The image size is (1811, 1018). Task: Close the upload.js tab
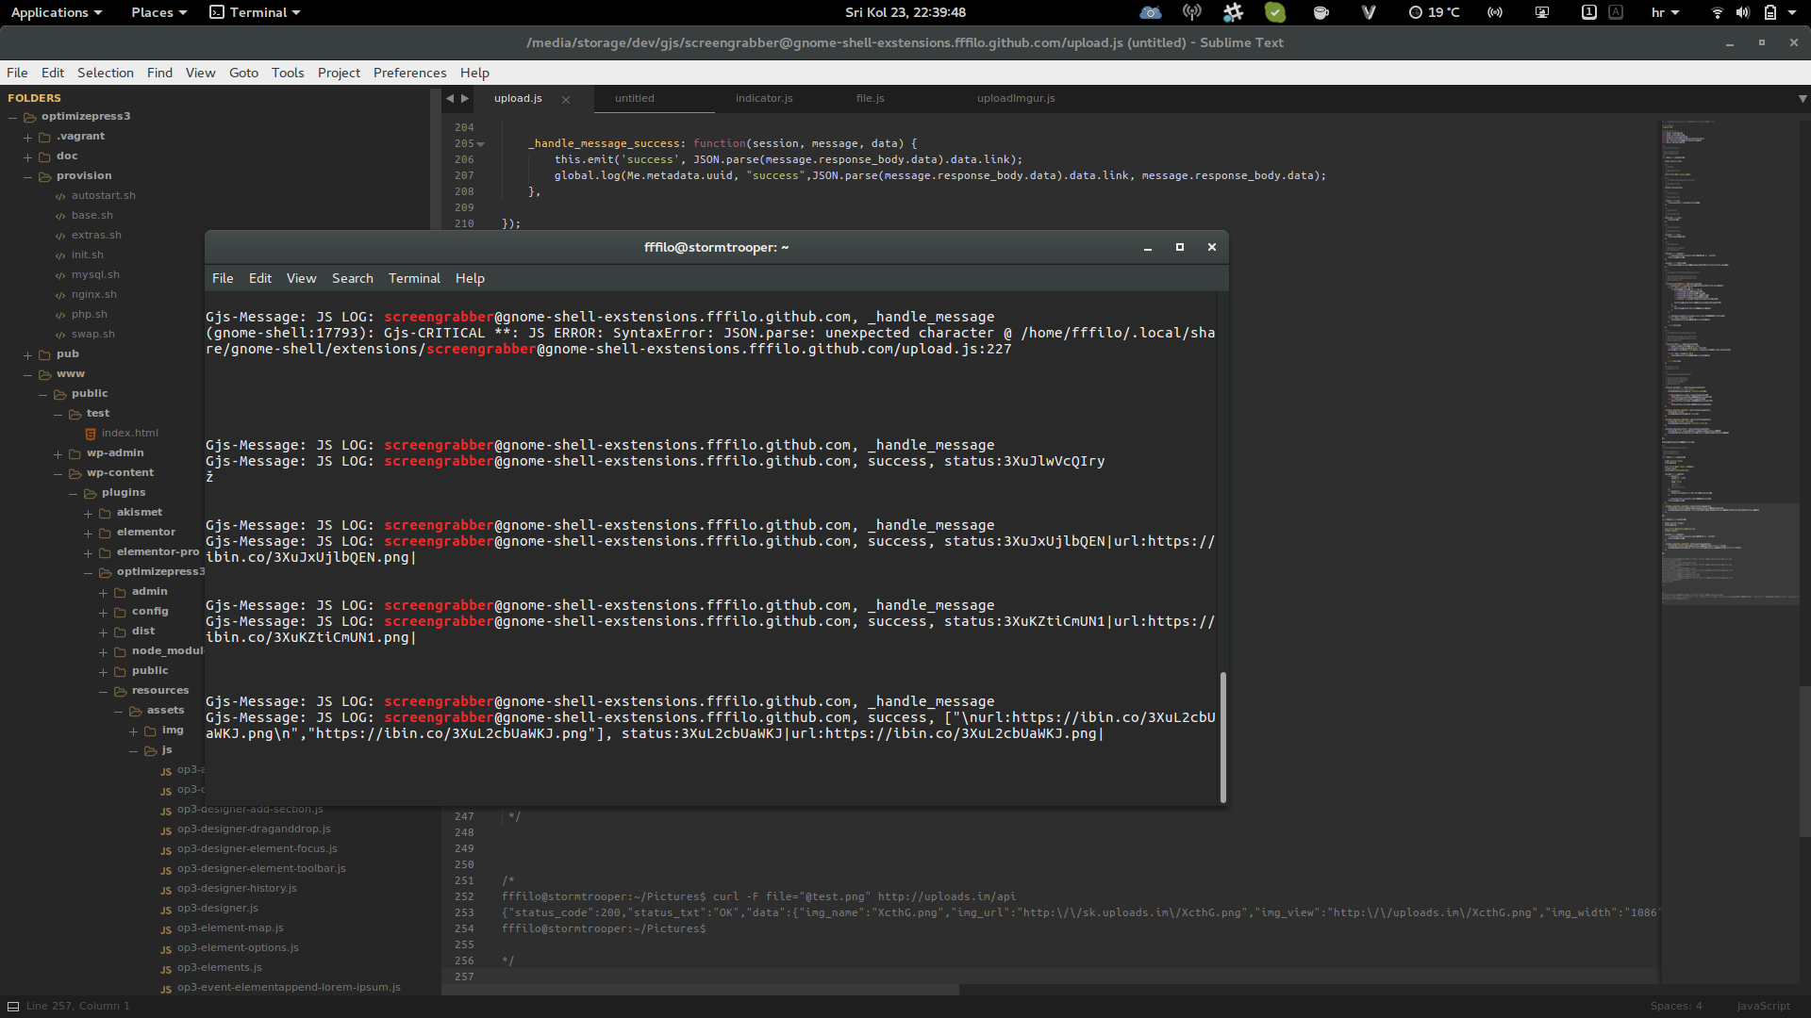pyautogui.click(x=566, y=99)
